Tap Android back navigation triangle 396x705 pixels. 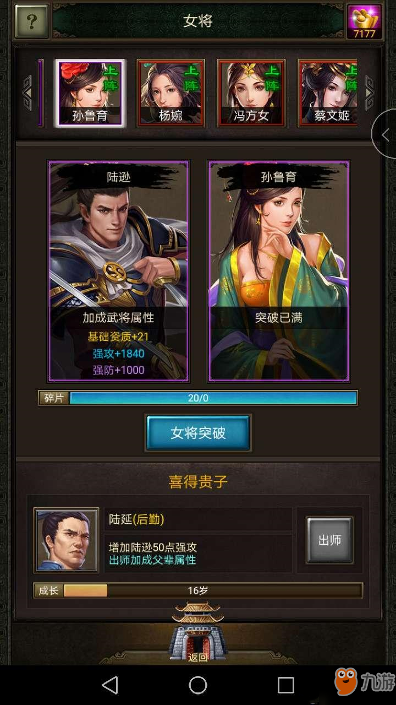coord(110,685)
